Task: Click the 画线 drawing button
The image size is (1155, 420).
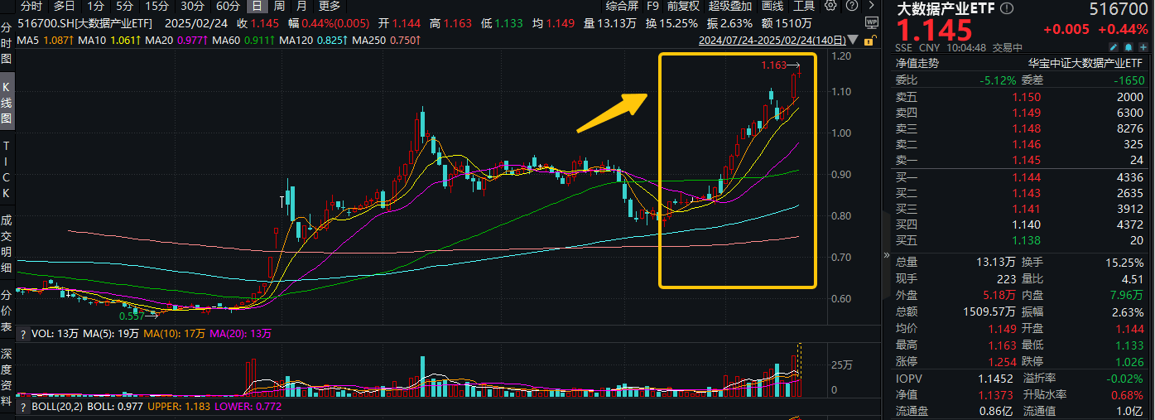Action: coord(772,6)
